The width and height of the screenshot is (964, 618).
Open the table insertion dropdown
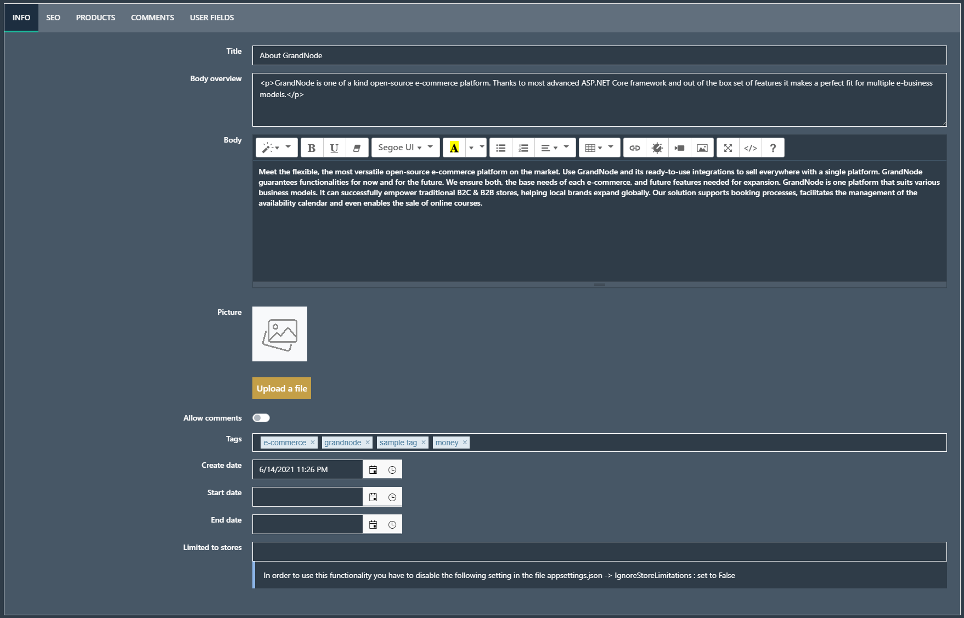click(x=600, y=148)
